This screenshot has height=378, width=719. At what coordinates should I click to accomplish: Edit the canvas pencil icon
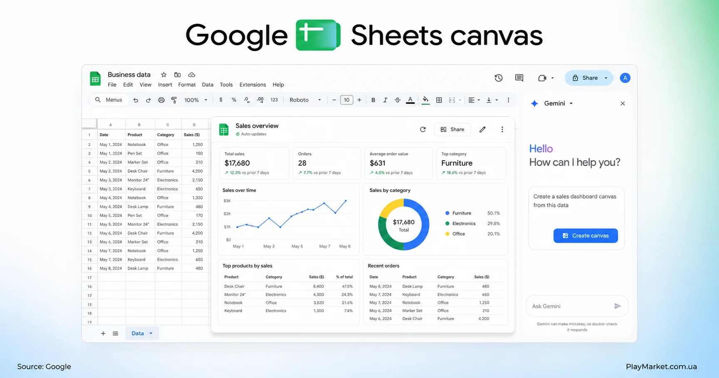(x=482, y=130)
